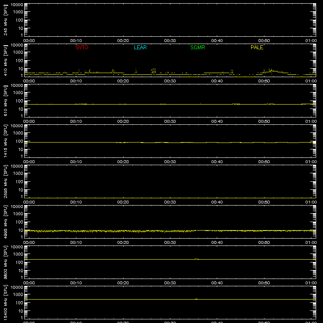Click 01:00 label under the 245 MHz panel
This screenshot has height=323, width=323.
point(311,41)
